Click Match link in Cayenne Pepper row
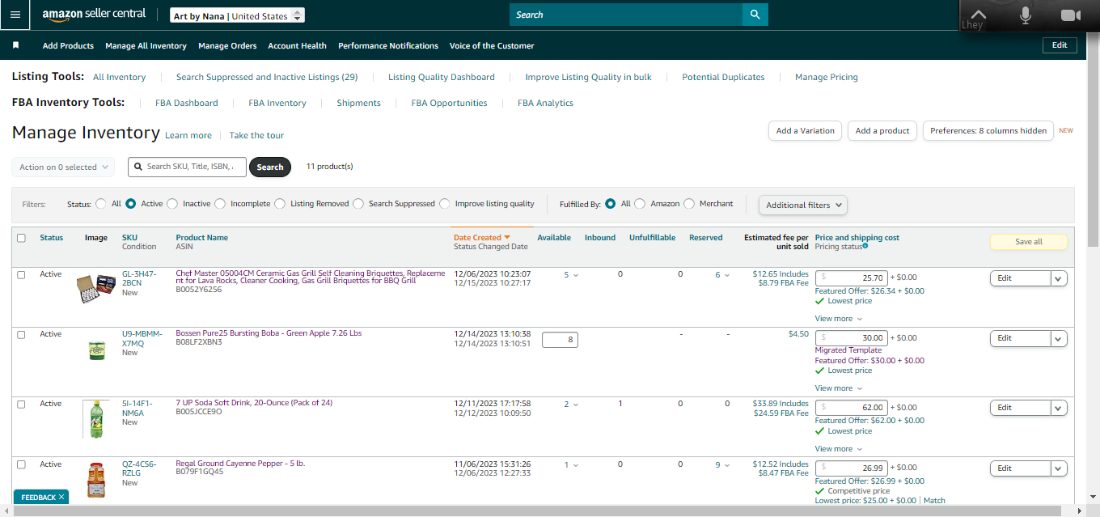This screenshot has width=1100, height=517. (x=934, y=501)
